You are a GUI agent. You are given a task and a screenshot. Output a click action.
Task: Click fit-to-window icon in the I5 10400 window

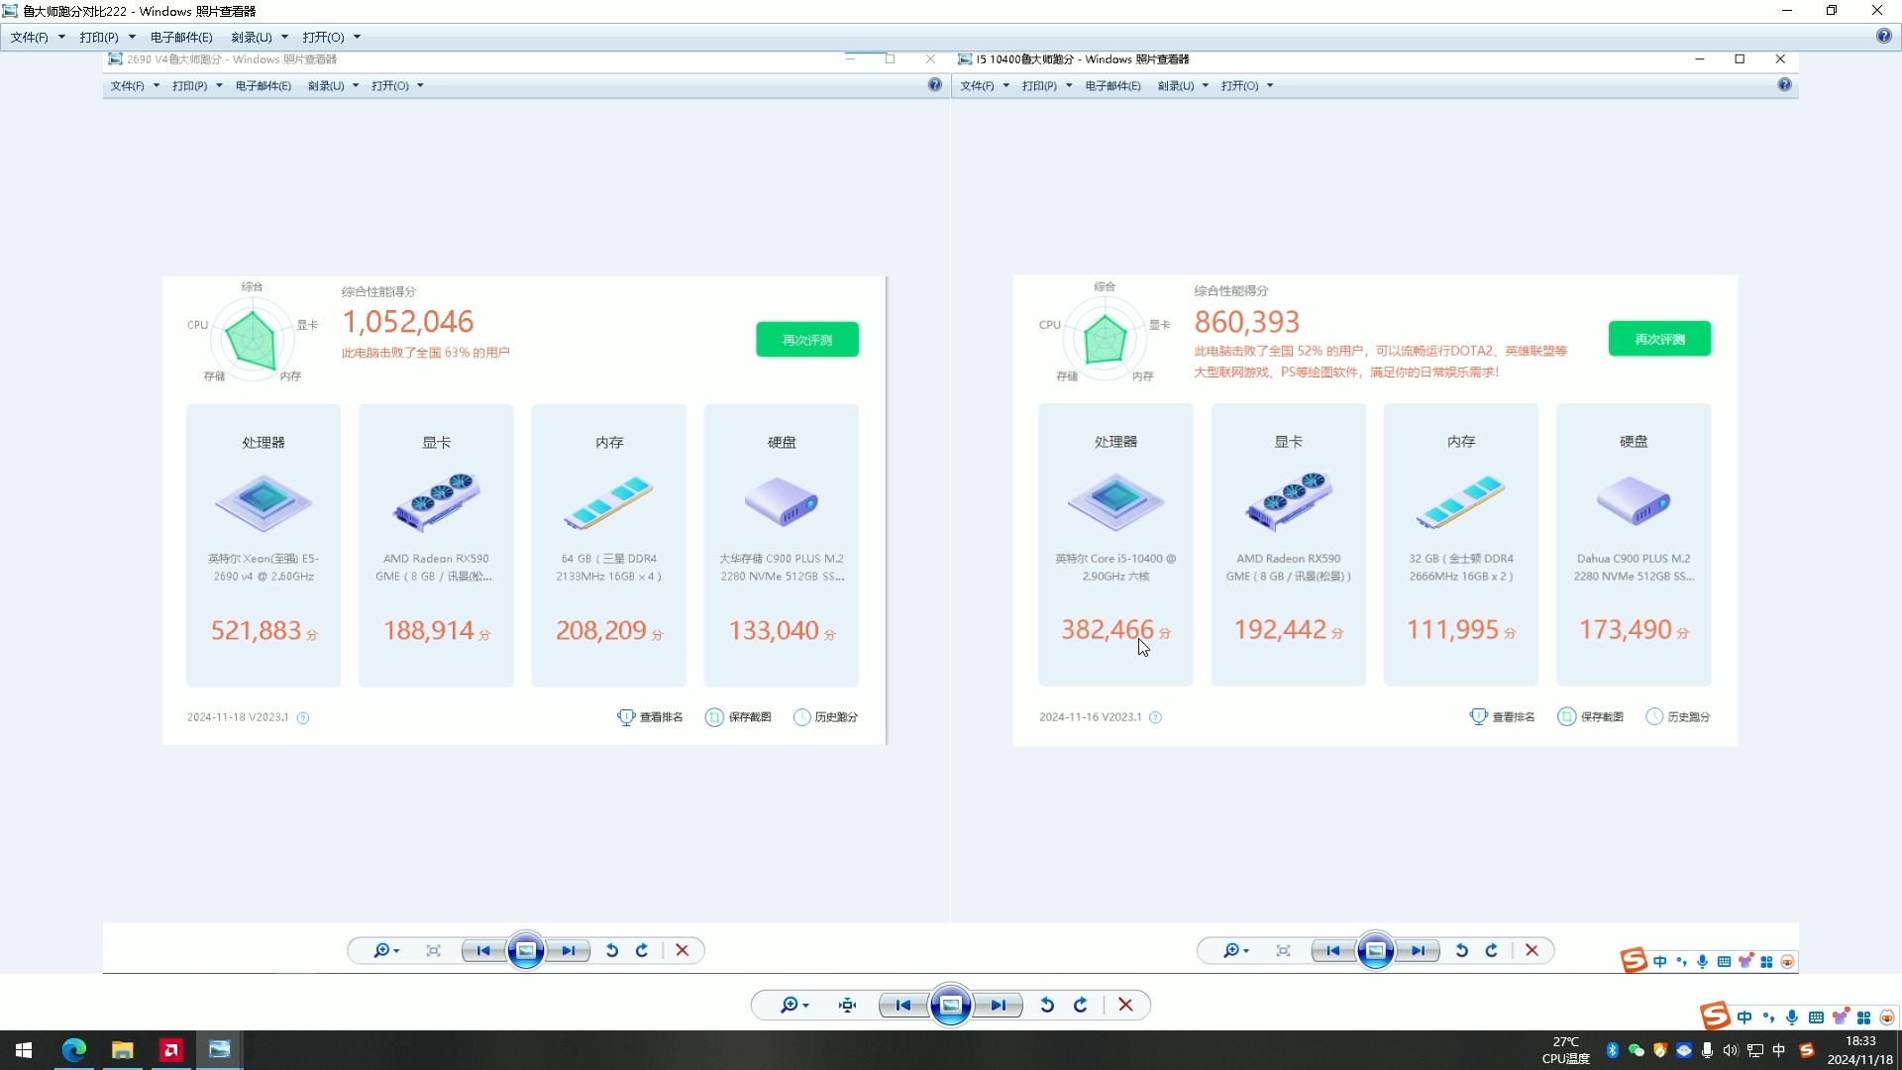1283,951
